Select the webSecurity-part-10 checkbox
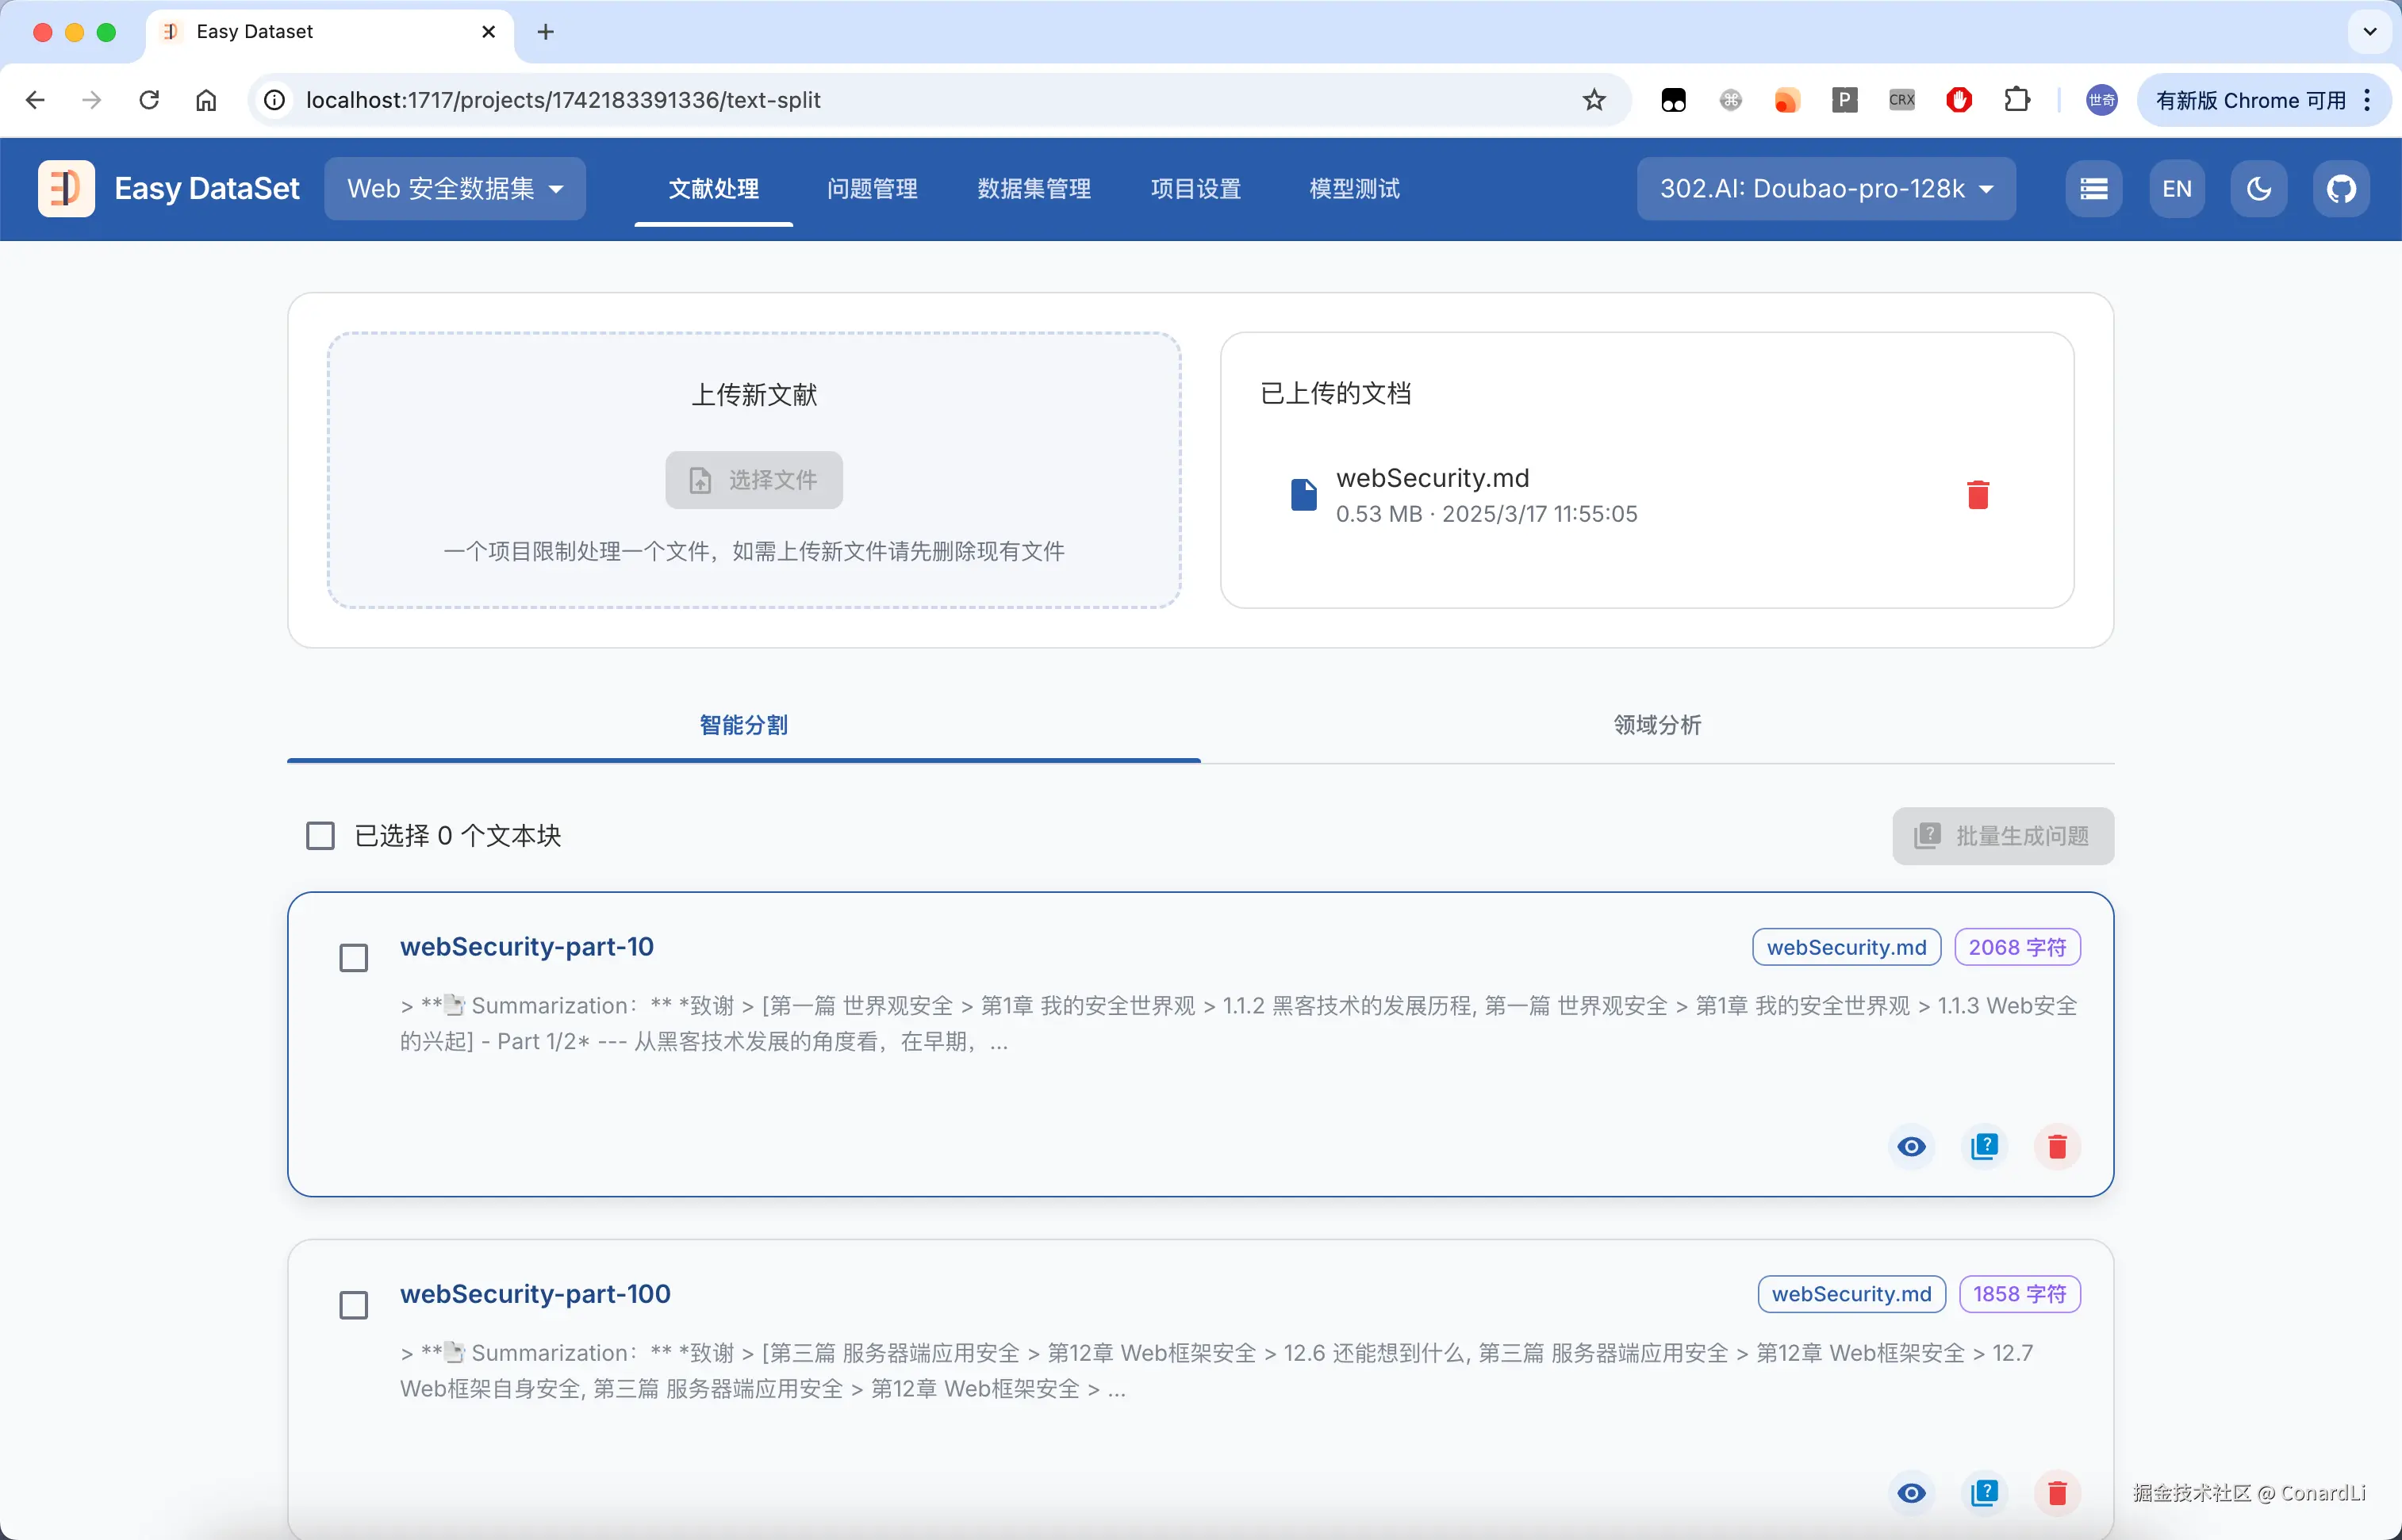Viewport: 2402px width, 1540px height. coord(353,958)
